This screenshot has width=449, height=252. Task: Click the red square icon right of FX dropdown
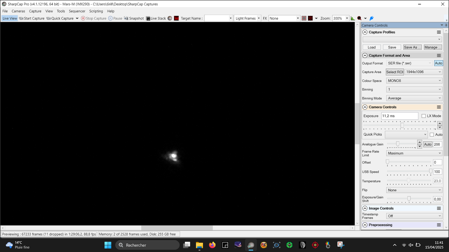304,18
